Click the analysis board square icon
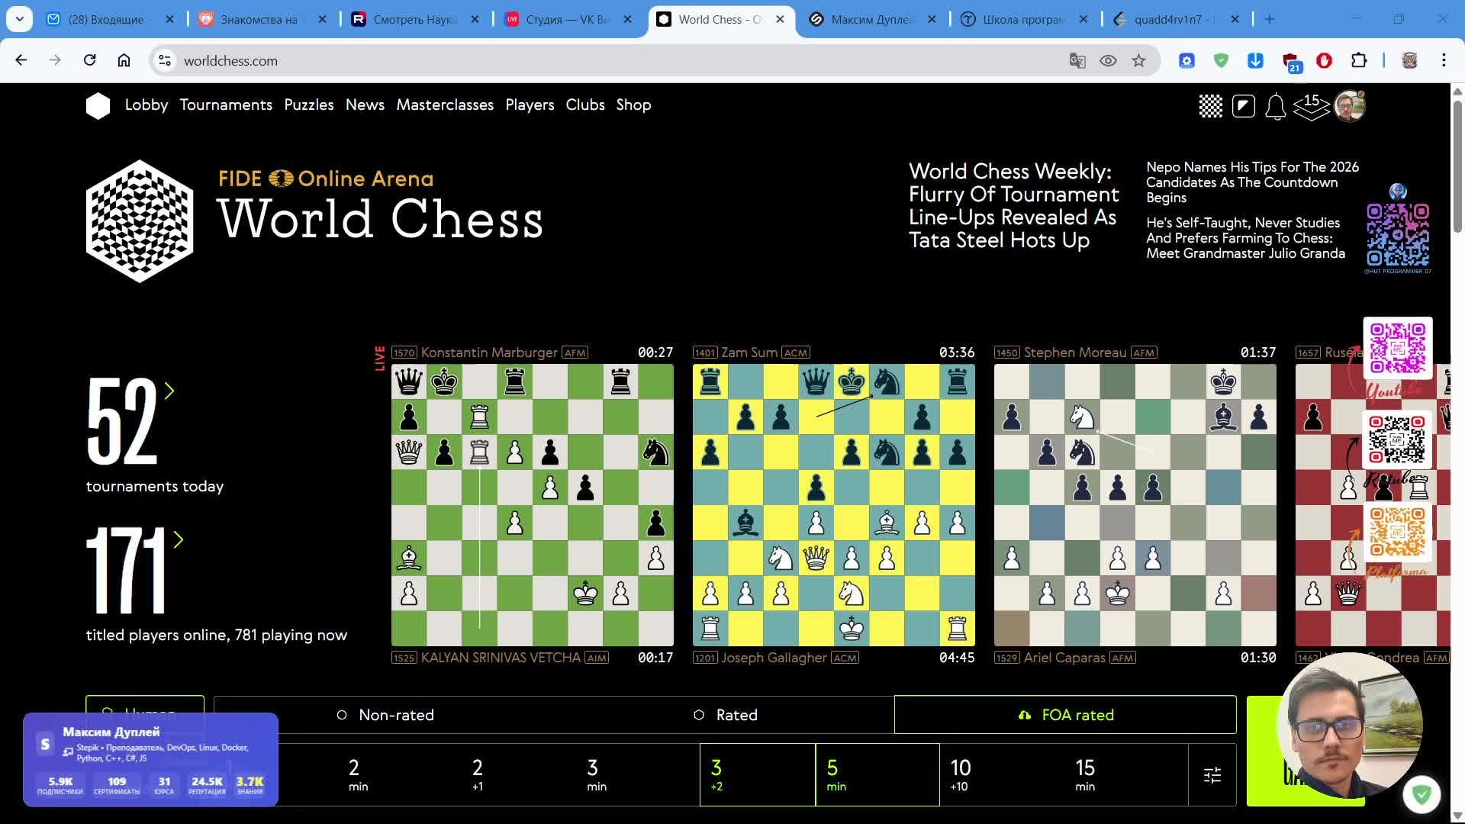Viewport: 1465px width, 824px height. coord(1243,106)
